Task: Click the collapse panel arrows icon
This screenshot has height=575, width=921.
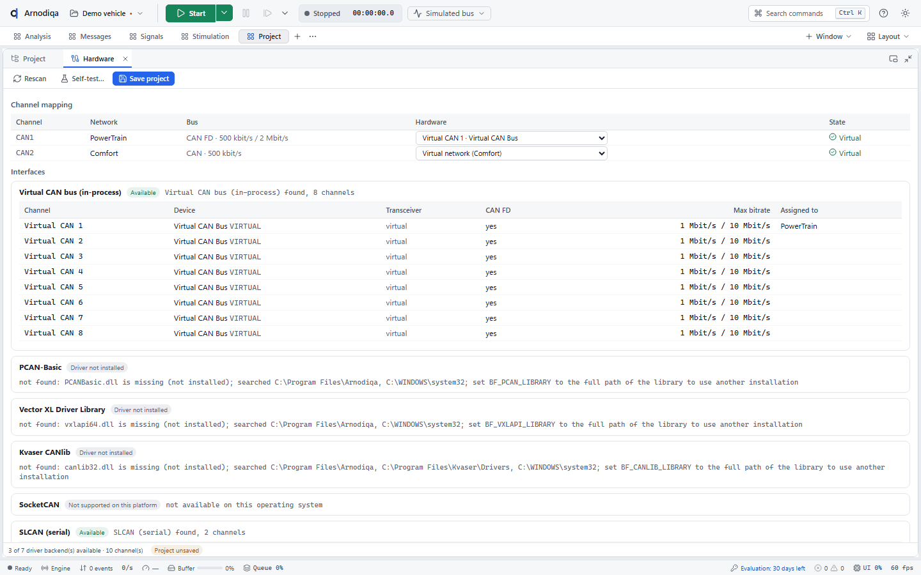Action: tap(908, 59)
